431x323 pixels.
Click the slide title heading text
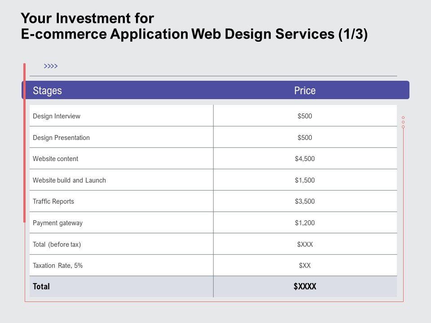coord(194,26)
